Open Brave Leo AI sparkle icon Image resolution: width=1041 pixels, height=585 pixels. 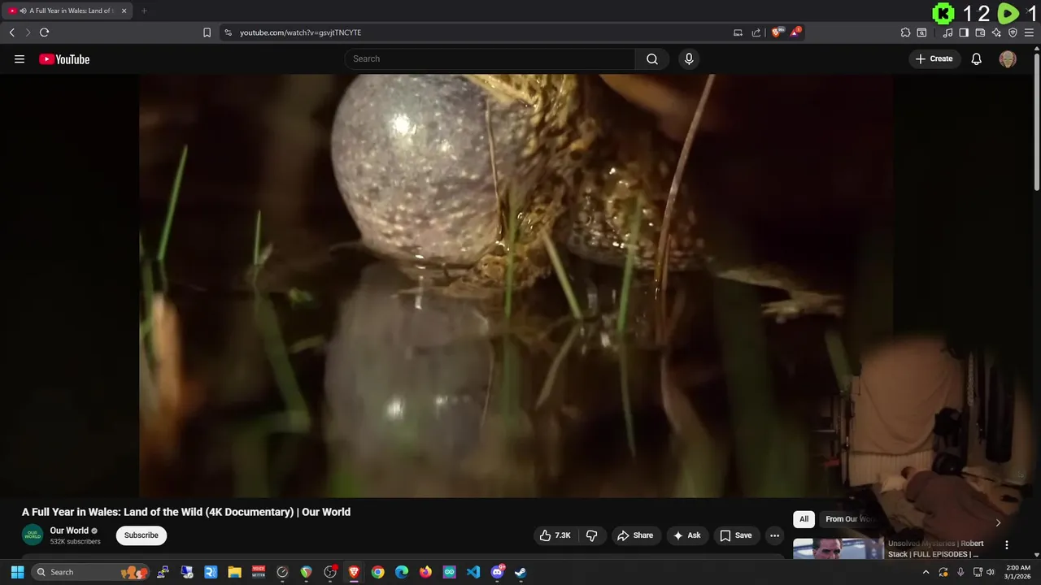click(996, 32)
